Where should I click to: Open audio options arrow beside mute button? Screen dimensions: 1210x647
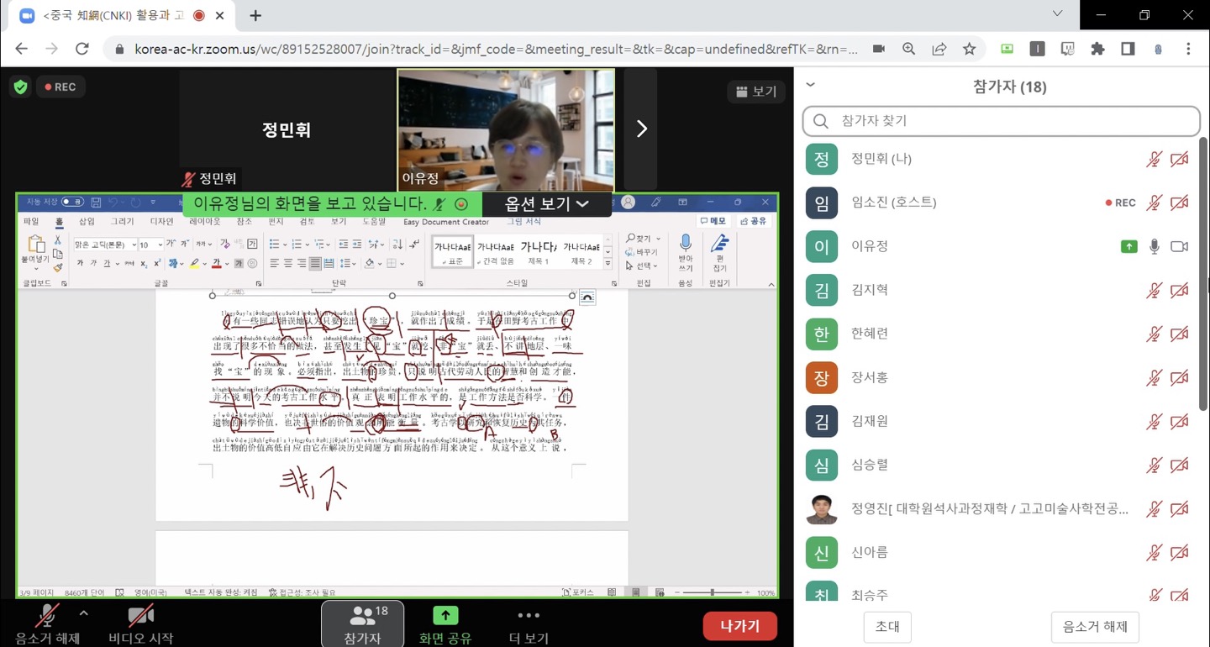pos(83,613)
